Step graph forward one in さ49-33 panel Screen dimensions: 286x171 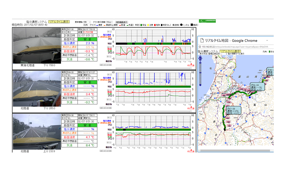tap(107, 108)
